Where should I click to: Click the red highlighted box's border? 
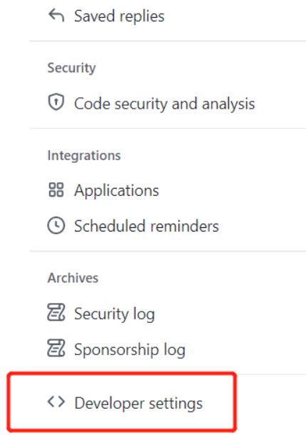tap(121, 374)
